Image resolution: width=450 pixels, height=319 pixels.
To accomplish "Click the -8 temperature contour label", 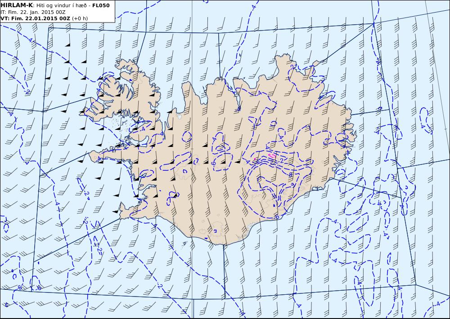I will click(290, 174).
